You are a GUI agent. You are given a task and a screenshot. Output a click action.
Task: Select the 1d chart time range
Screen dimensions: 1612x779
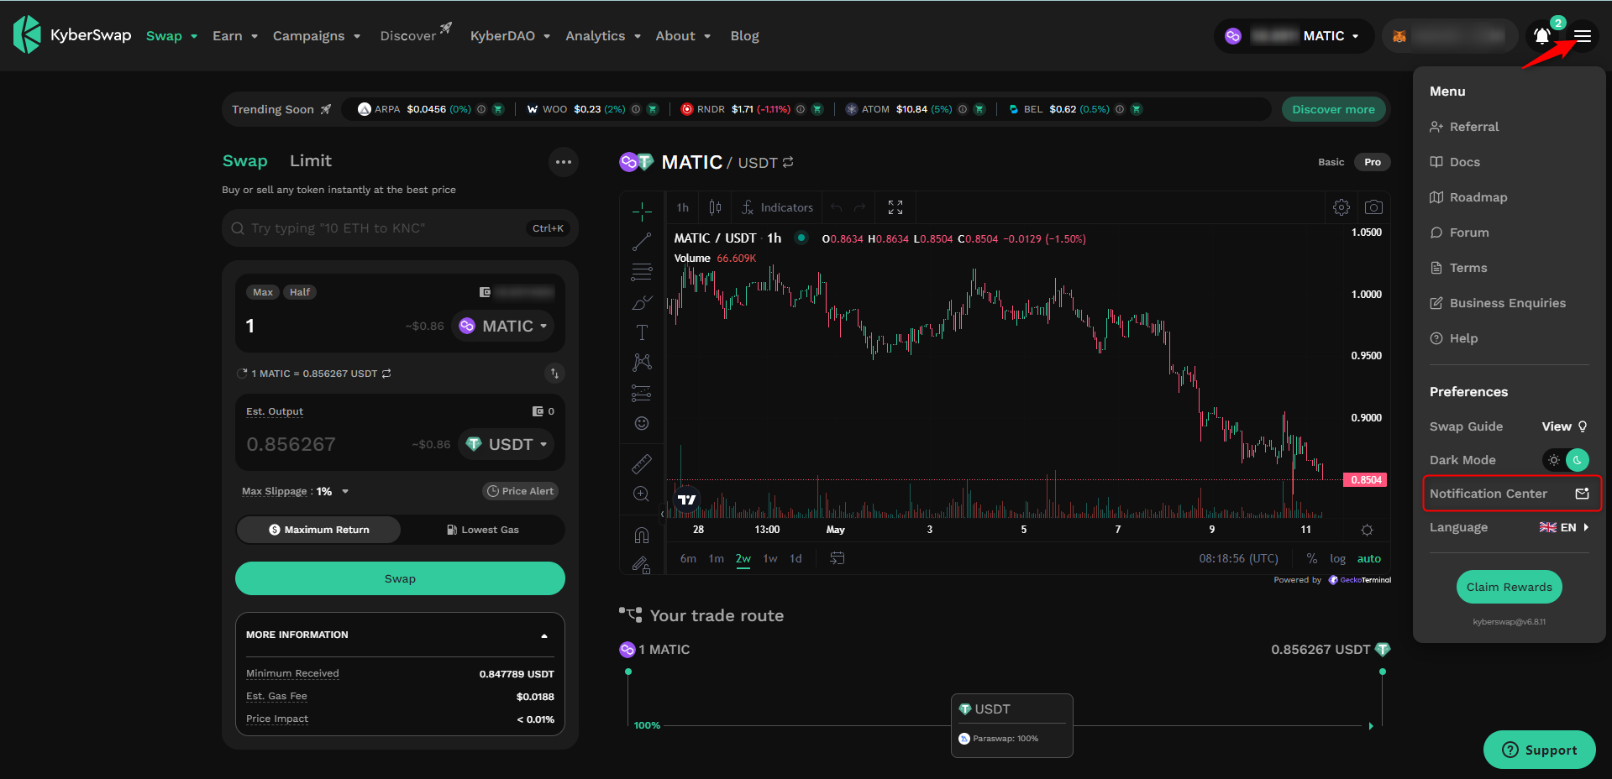pos(795,558)
